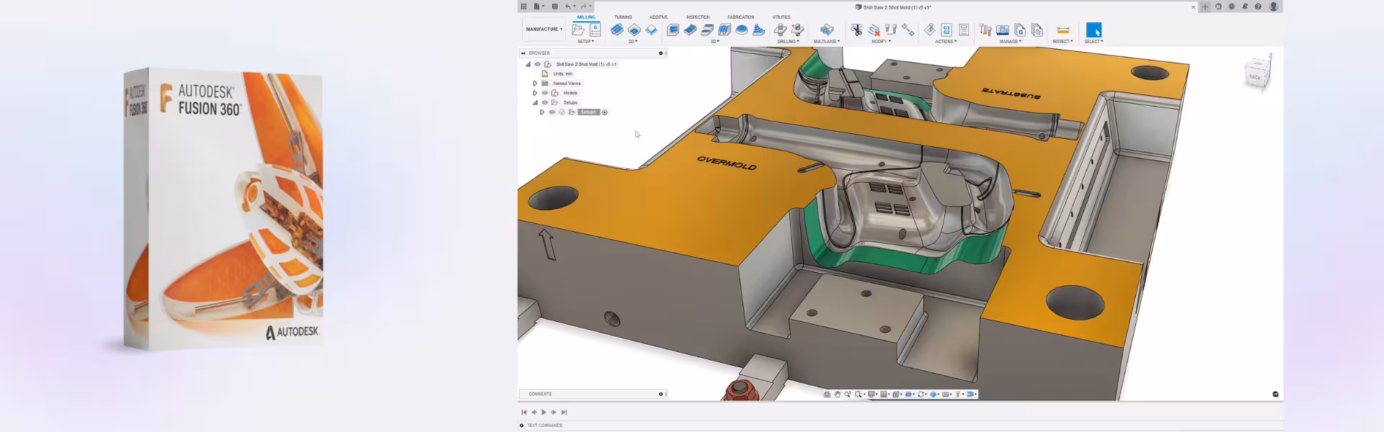The height and width of the screenshot is (432, 1384).
Task: Open the notifications bell icon
Action: tap(1245, 6)
